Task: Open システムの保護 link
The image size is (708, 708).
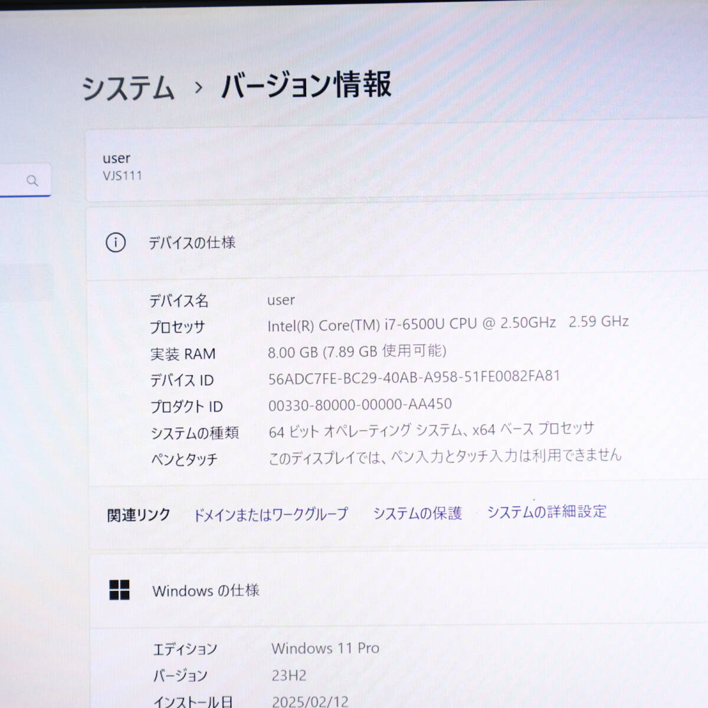Action: [417, 513]
